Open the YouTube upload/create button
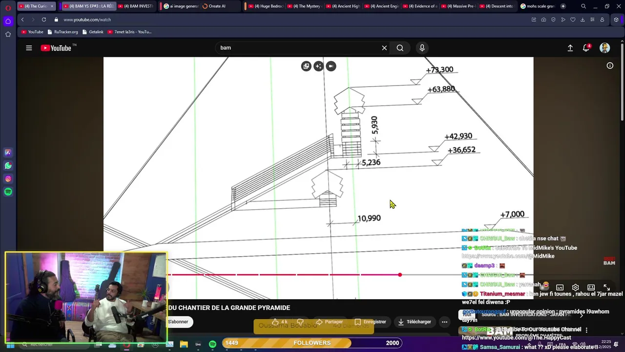The height and width of the screenshot is (352, 625). tap(570, 48)
